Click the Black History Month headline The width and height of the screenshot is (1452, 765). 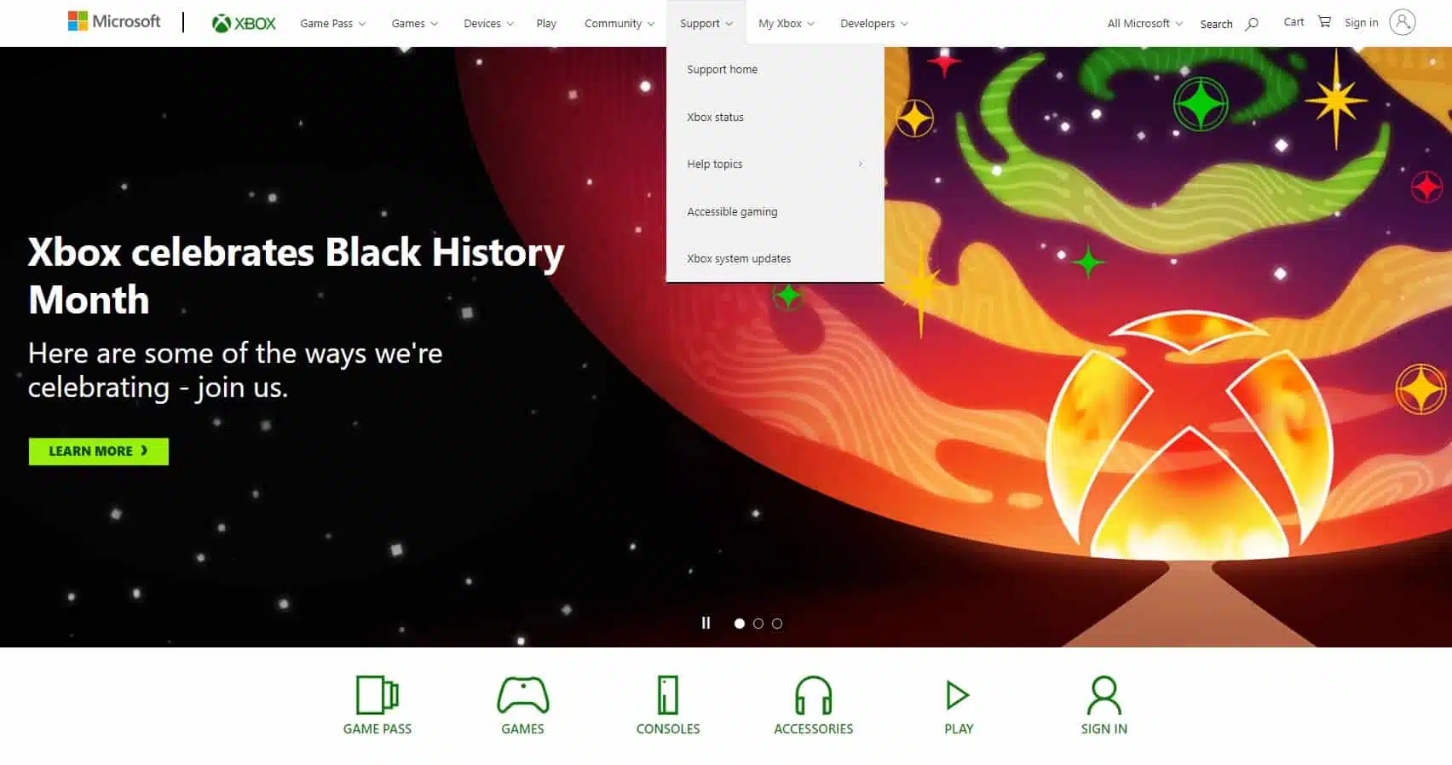[296, 275]
